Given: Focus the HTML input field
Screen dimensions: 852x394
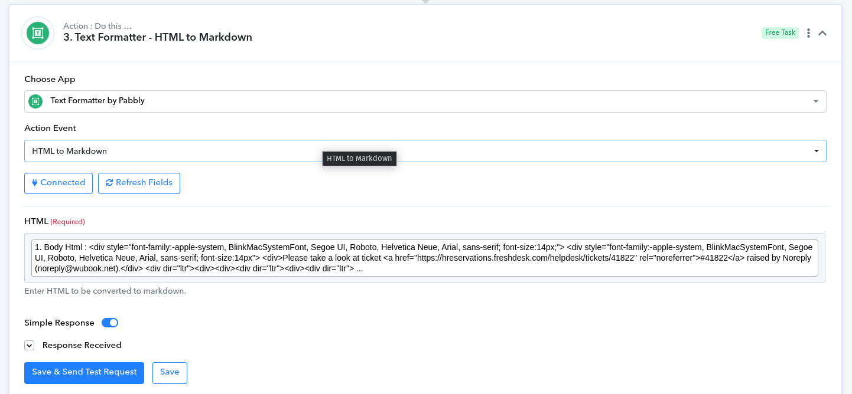Looking at the screenshot, I should click(x=425, y=258).
